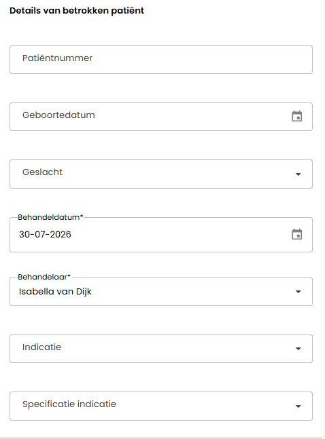Click the Geslacht placeholder text
The width and height of the screenshot is (325, 439).
point(42,172)
